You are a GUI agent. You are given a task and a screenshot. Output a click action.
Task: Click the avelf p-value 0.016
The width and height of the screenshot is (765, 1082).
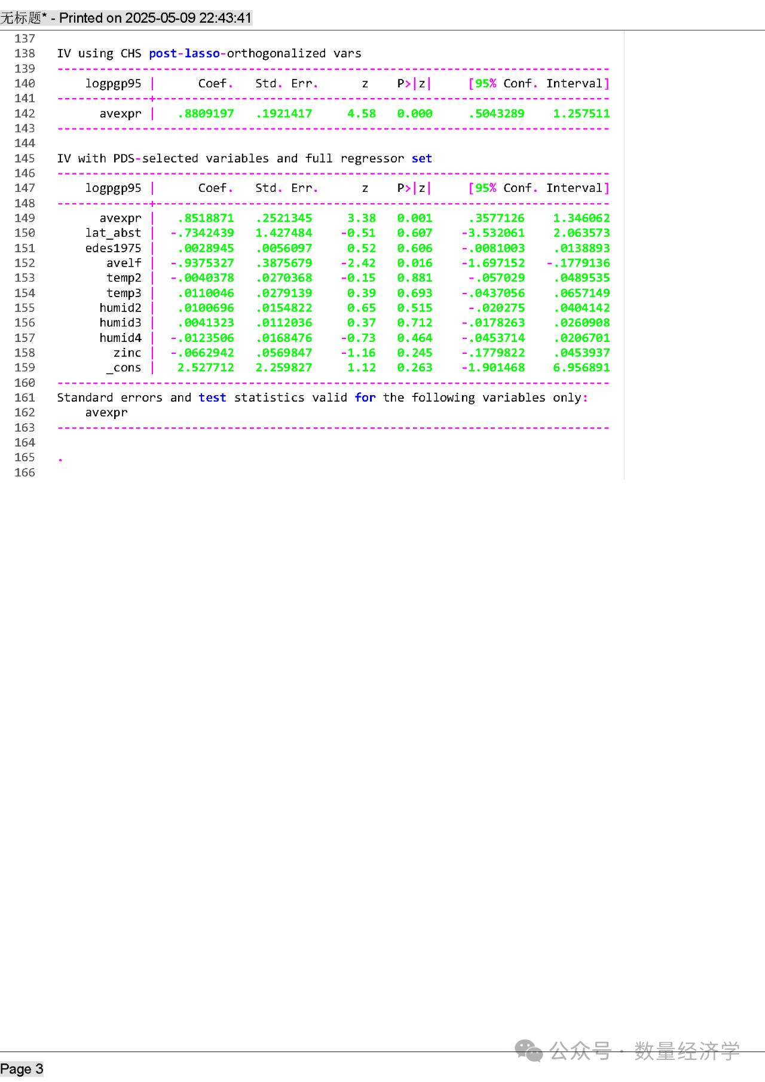[415, 263]
